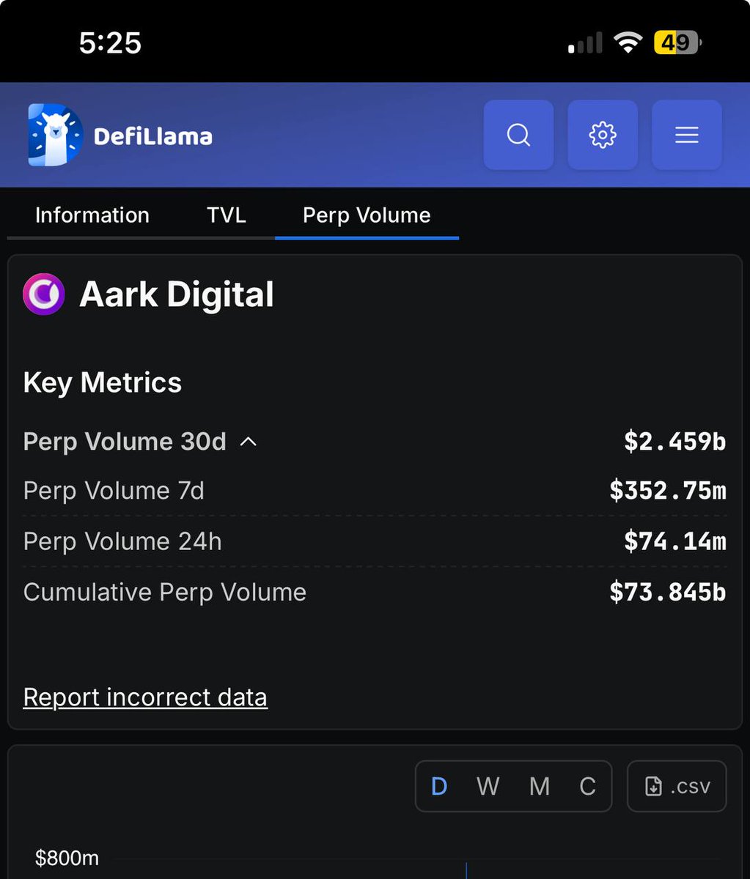Open the hamburger menu icon
Viewport: 750px width, 879px height.
coord(687,135)
